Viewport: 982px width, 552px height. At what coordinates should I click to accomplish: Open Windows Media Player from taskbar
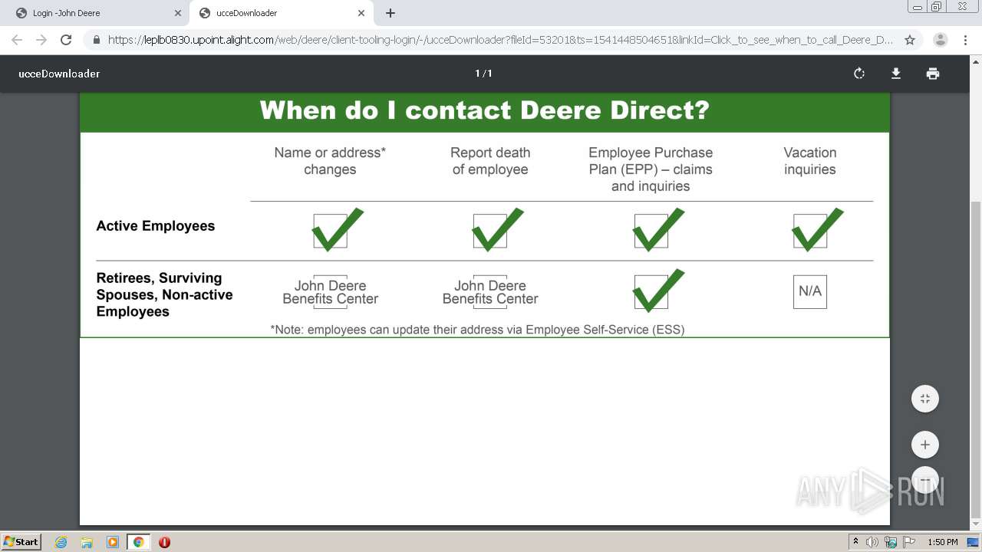click(113, 542)
